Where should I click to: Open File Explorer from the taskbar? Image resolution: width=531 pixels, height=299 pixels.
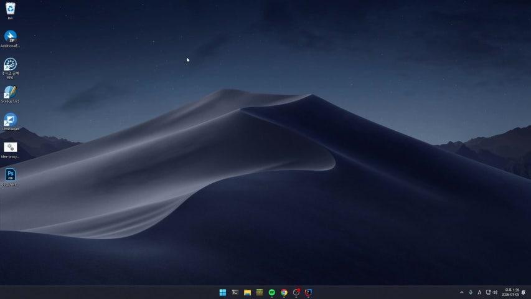247,292
